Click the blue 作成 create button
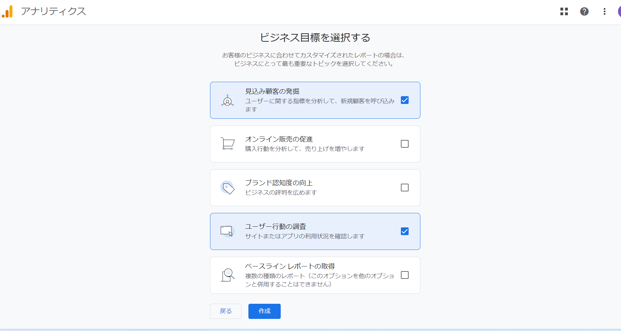The image size is (621, 331). (265, 311)
